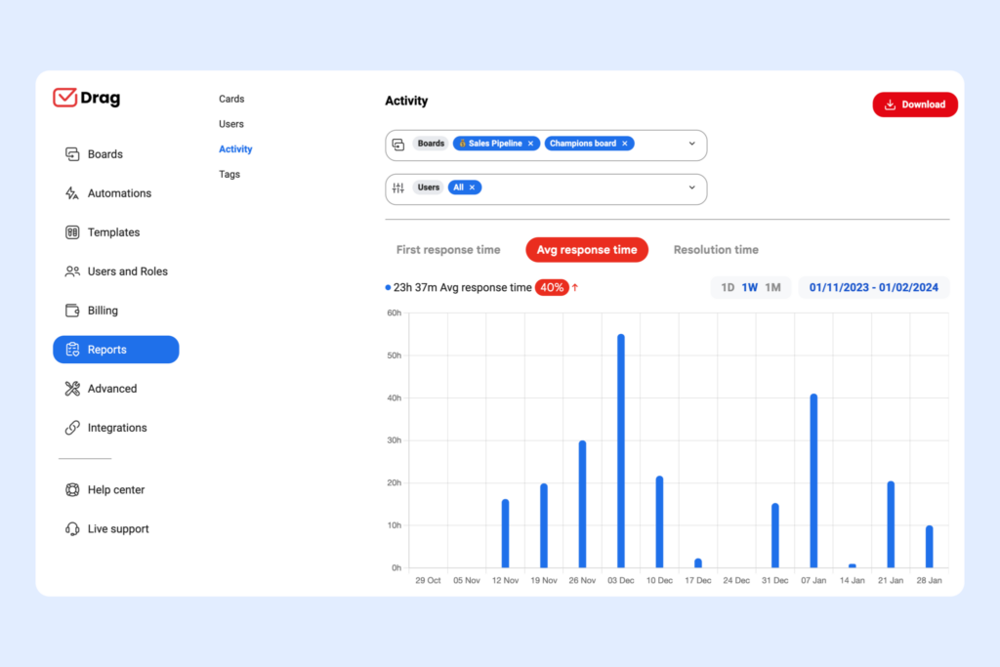Screen dimensions: 1000x667
Task: Open Users and Roles page
Action: point(128,271)
